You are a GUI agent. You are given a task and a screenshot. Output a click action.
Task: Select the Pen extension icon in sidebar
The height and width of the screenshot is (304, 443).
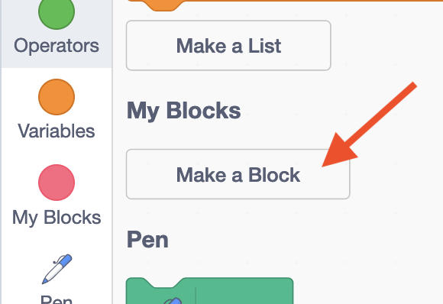(57, 269)
